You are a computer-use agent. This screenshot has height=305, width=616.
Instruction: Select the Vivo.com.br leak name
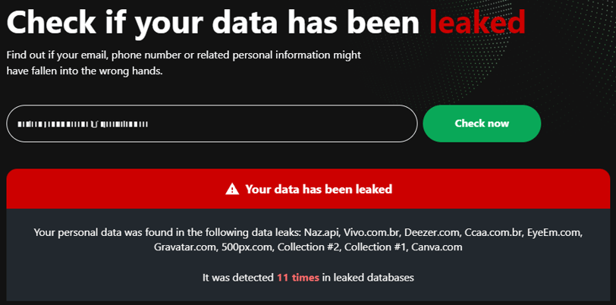(x=372, y=232)
